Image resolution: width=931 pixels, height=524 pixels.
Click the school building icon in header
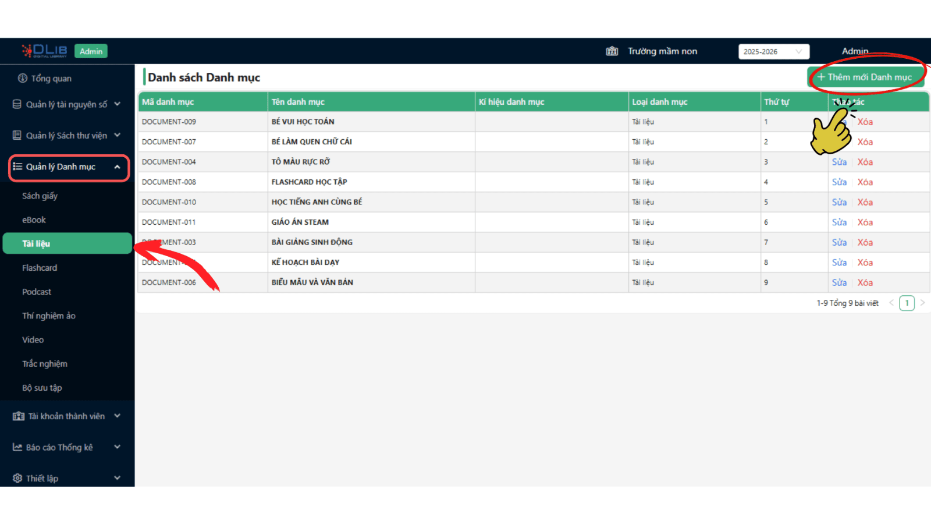coord(612,51)
